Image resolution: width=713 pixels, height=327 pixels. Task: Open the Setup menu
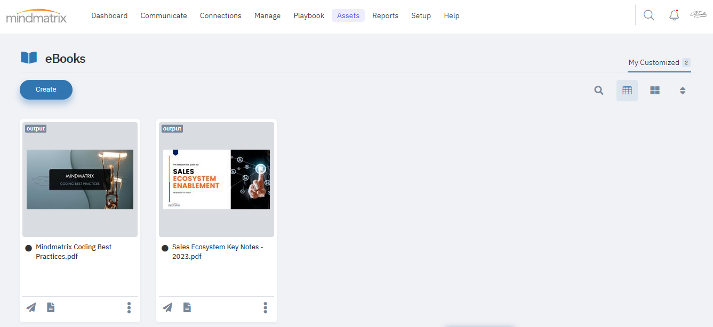pos(421,15)
